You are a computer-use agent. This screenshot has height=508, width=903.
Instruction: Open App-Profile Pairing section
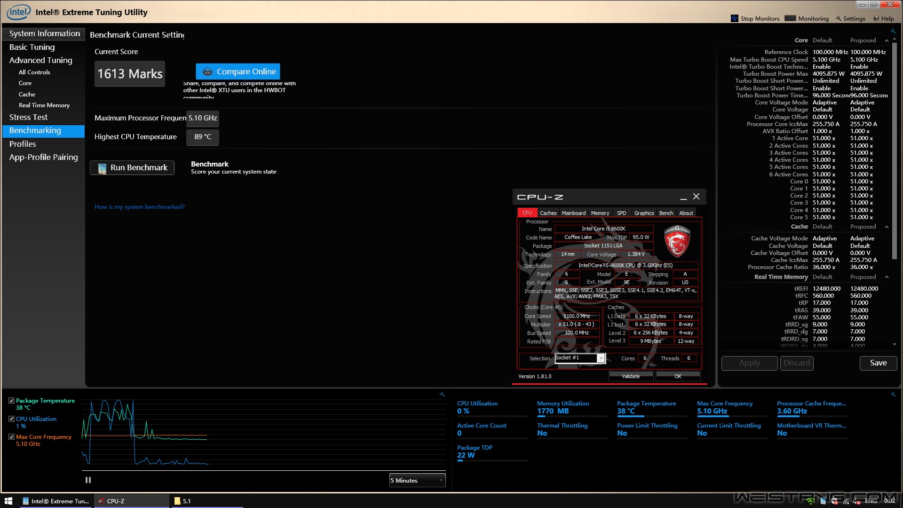(44, 157)
